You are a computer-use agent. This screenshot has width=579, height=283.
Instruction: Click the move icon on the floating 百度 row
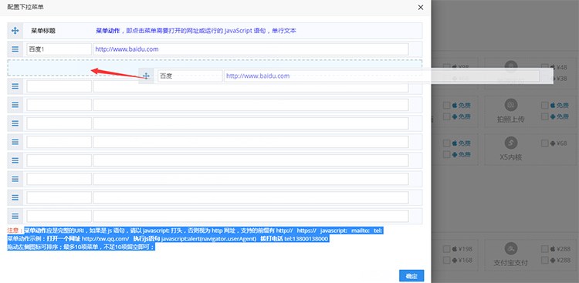pos(146,76)
